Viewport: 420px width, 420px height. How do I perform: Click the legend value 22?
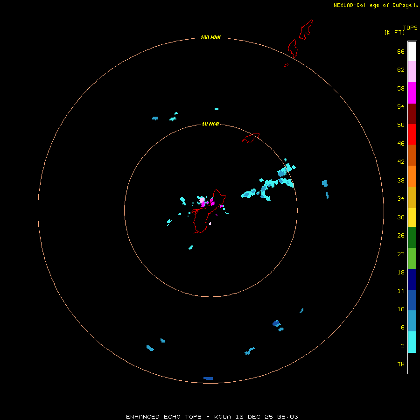401,254
